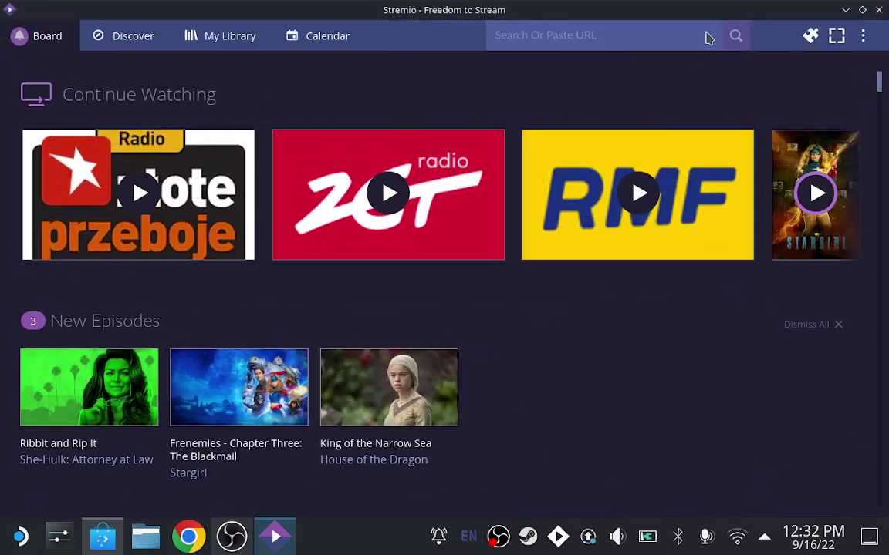Viewport: 889px width, 555px height.
Task: Click the Stremio tray icon
Action: coord(559,536)
